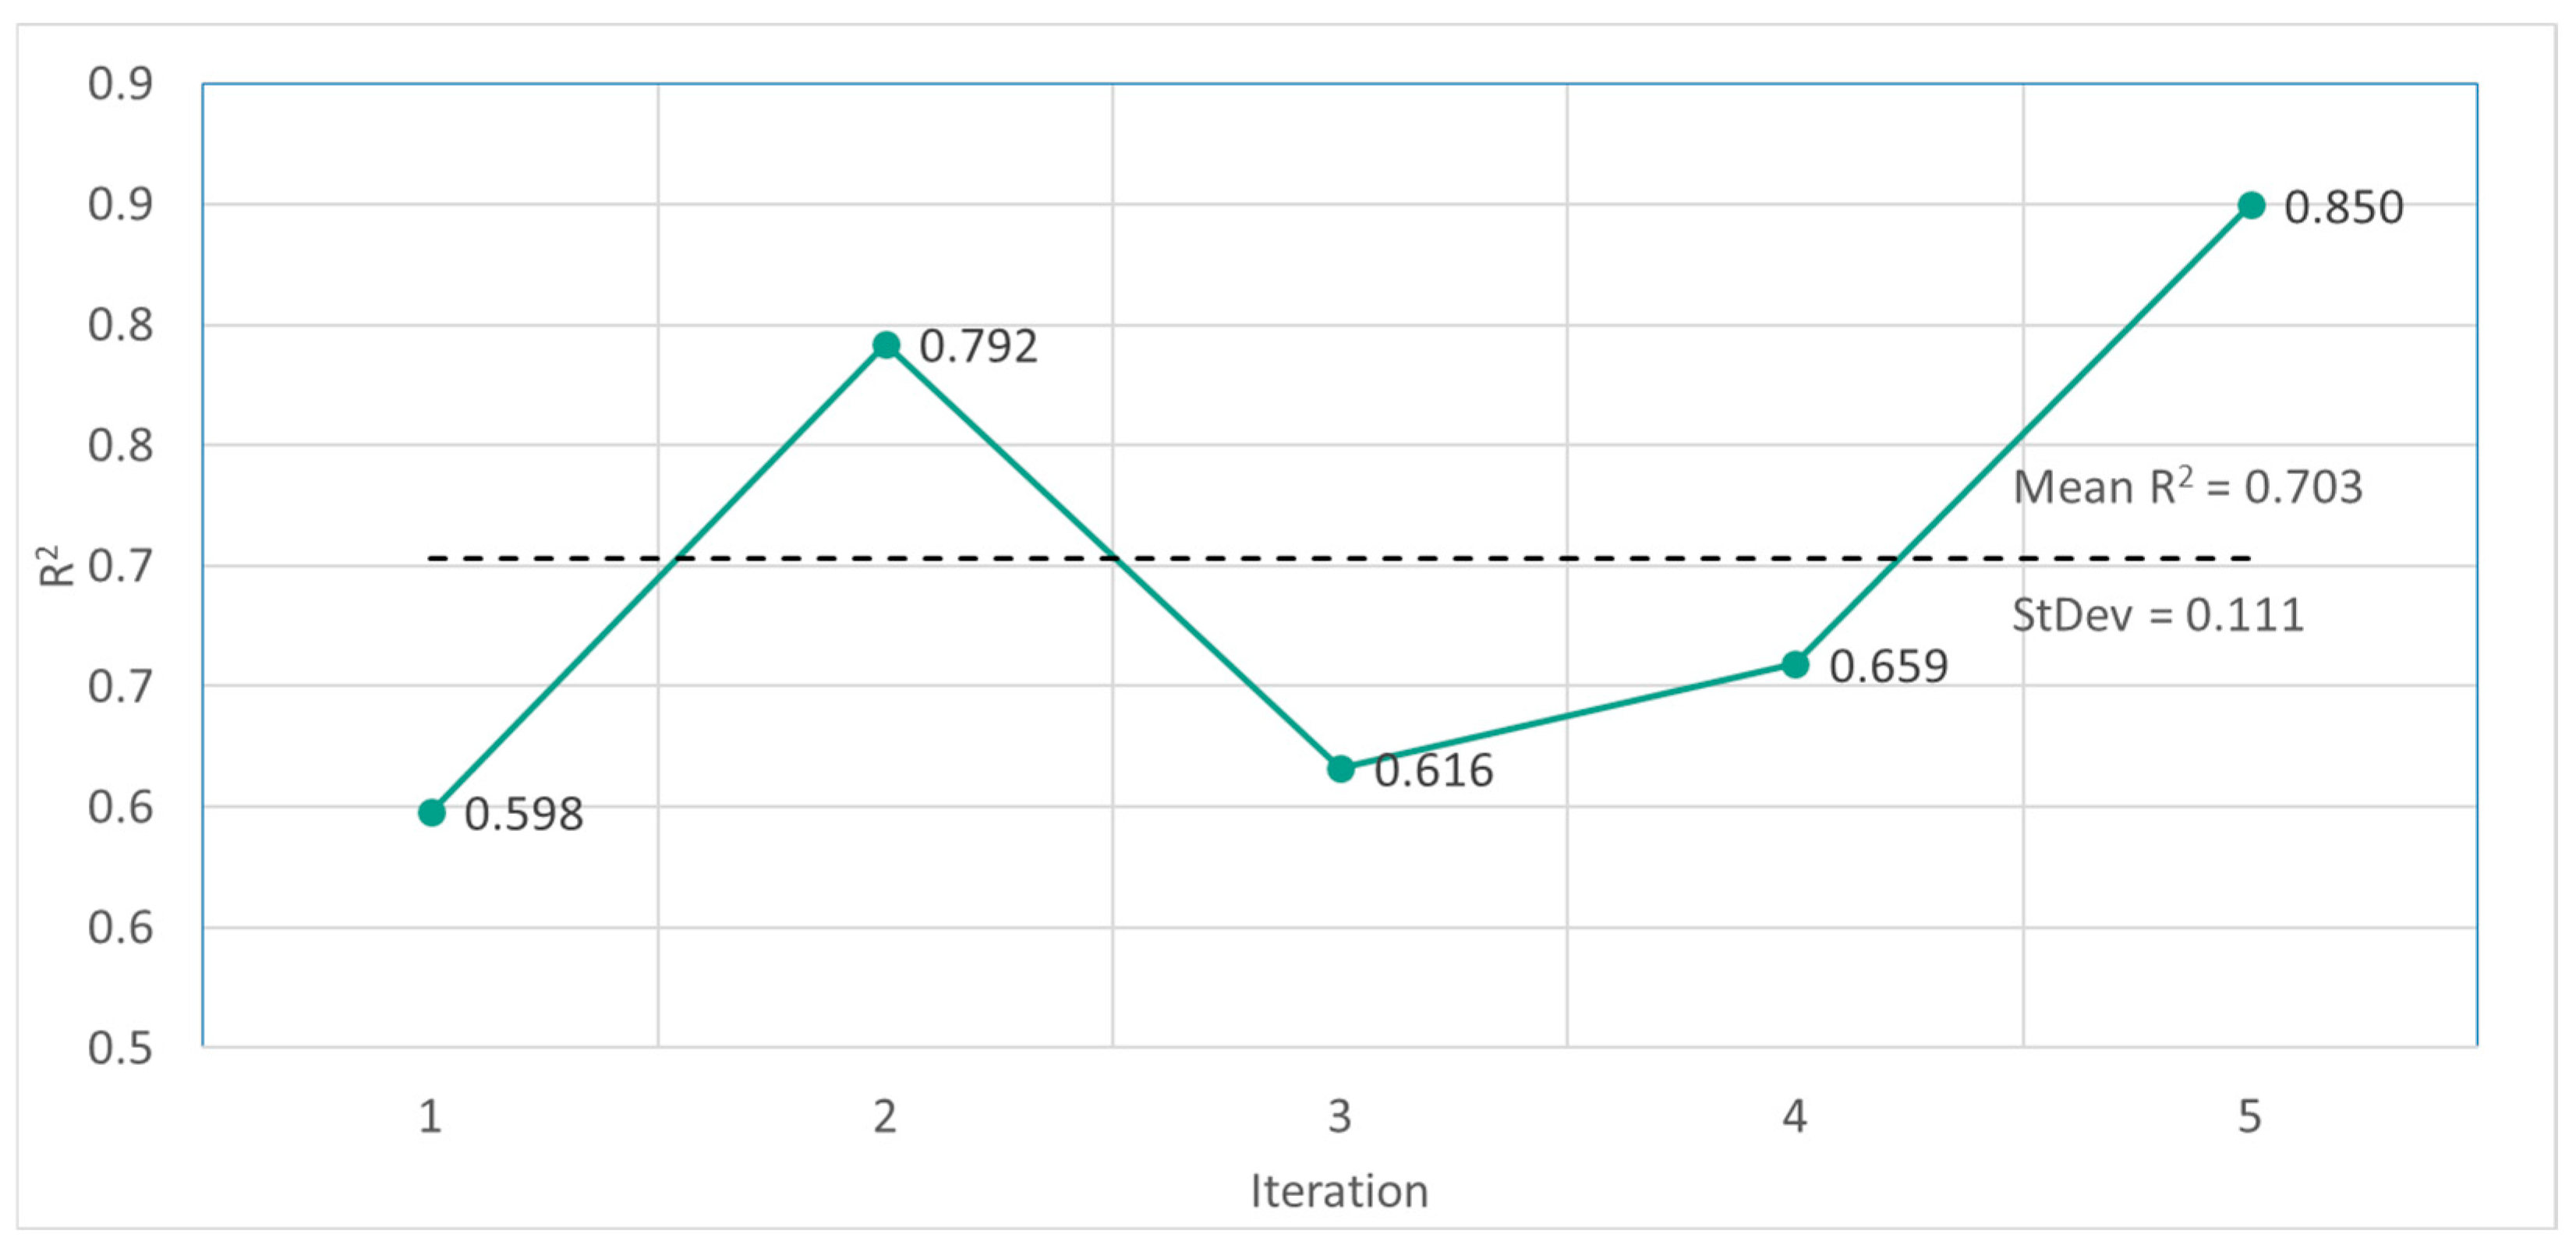Click the Mean R² = 0.703 annotation

(x=2187, y=488)
